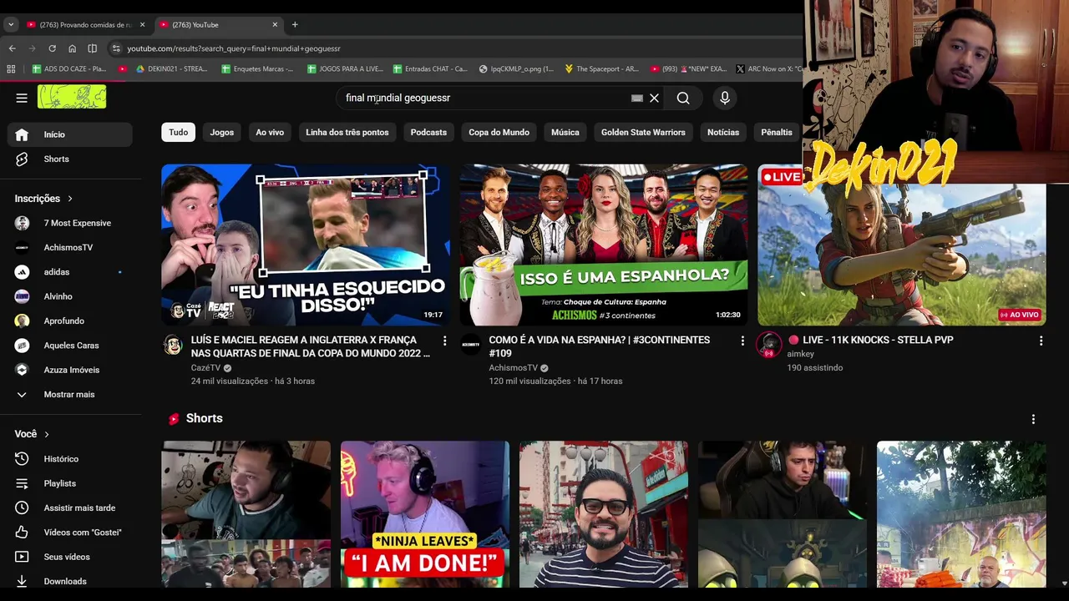
Task: Select the Linha dos três pontos chip
Action: [347, 132]
